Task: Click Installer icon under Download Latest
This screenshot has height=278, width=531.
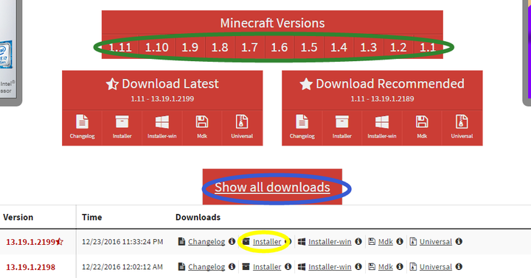Action: tap(122, 122)
